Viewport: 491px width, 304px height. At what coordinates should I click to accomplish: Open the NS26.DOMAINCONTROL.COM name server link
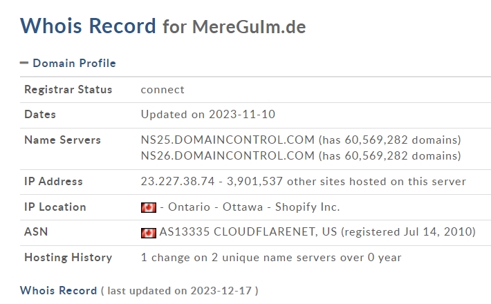(x=228, y=155)
